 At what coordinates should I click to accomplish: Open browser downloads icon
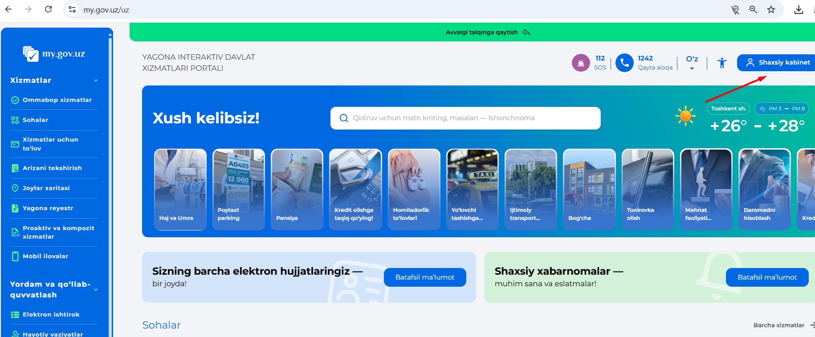799,9
